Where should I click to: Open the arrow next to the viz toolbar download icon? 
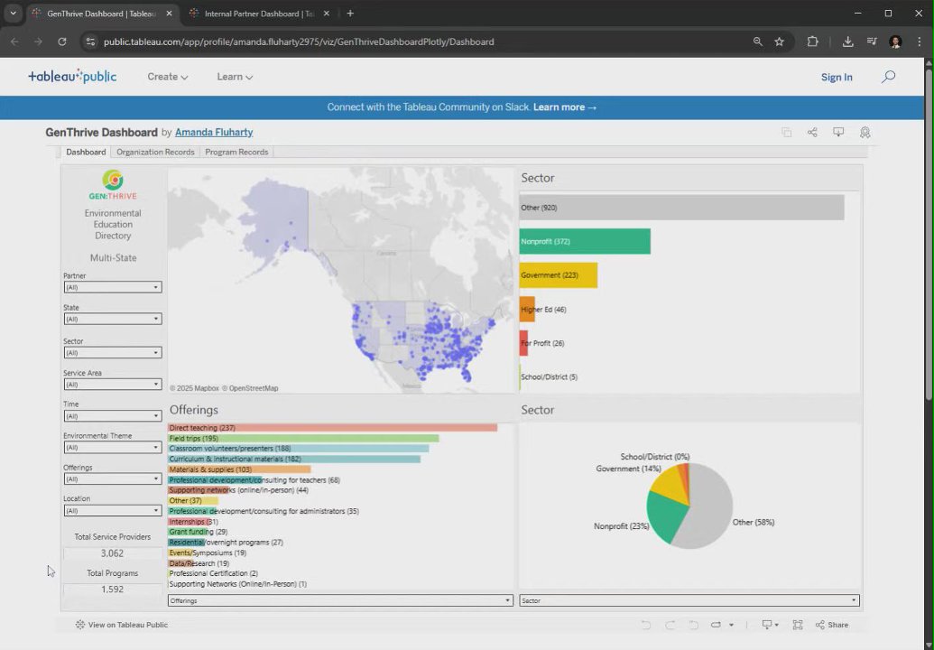776,625
